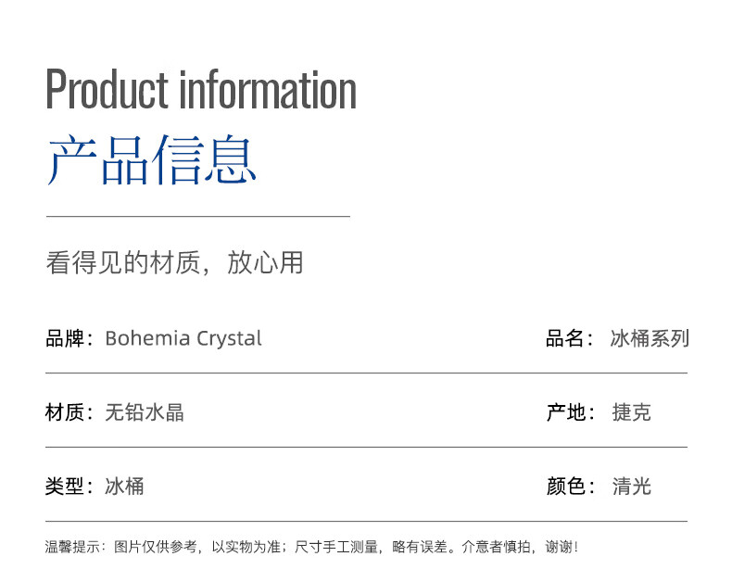The height and width of the screenshot is (569, 732).
Task: Select the 清光 color value
Action: point(632,486)
